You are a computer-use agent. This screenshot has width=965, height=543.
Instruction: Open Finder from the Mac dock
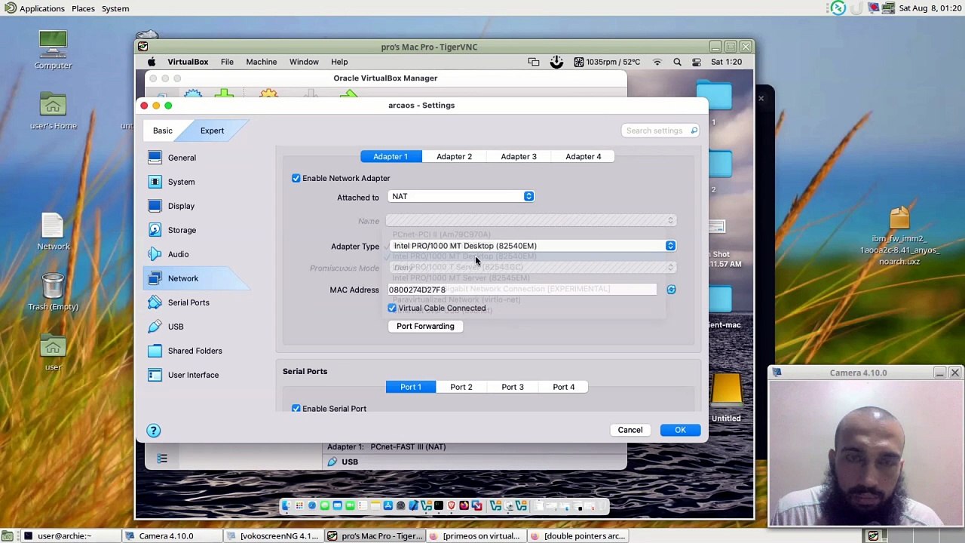(x=286, y=505)
